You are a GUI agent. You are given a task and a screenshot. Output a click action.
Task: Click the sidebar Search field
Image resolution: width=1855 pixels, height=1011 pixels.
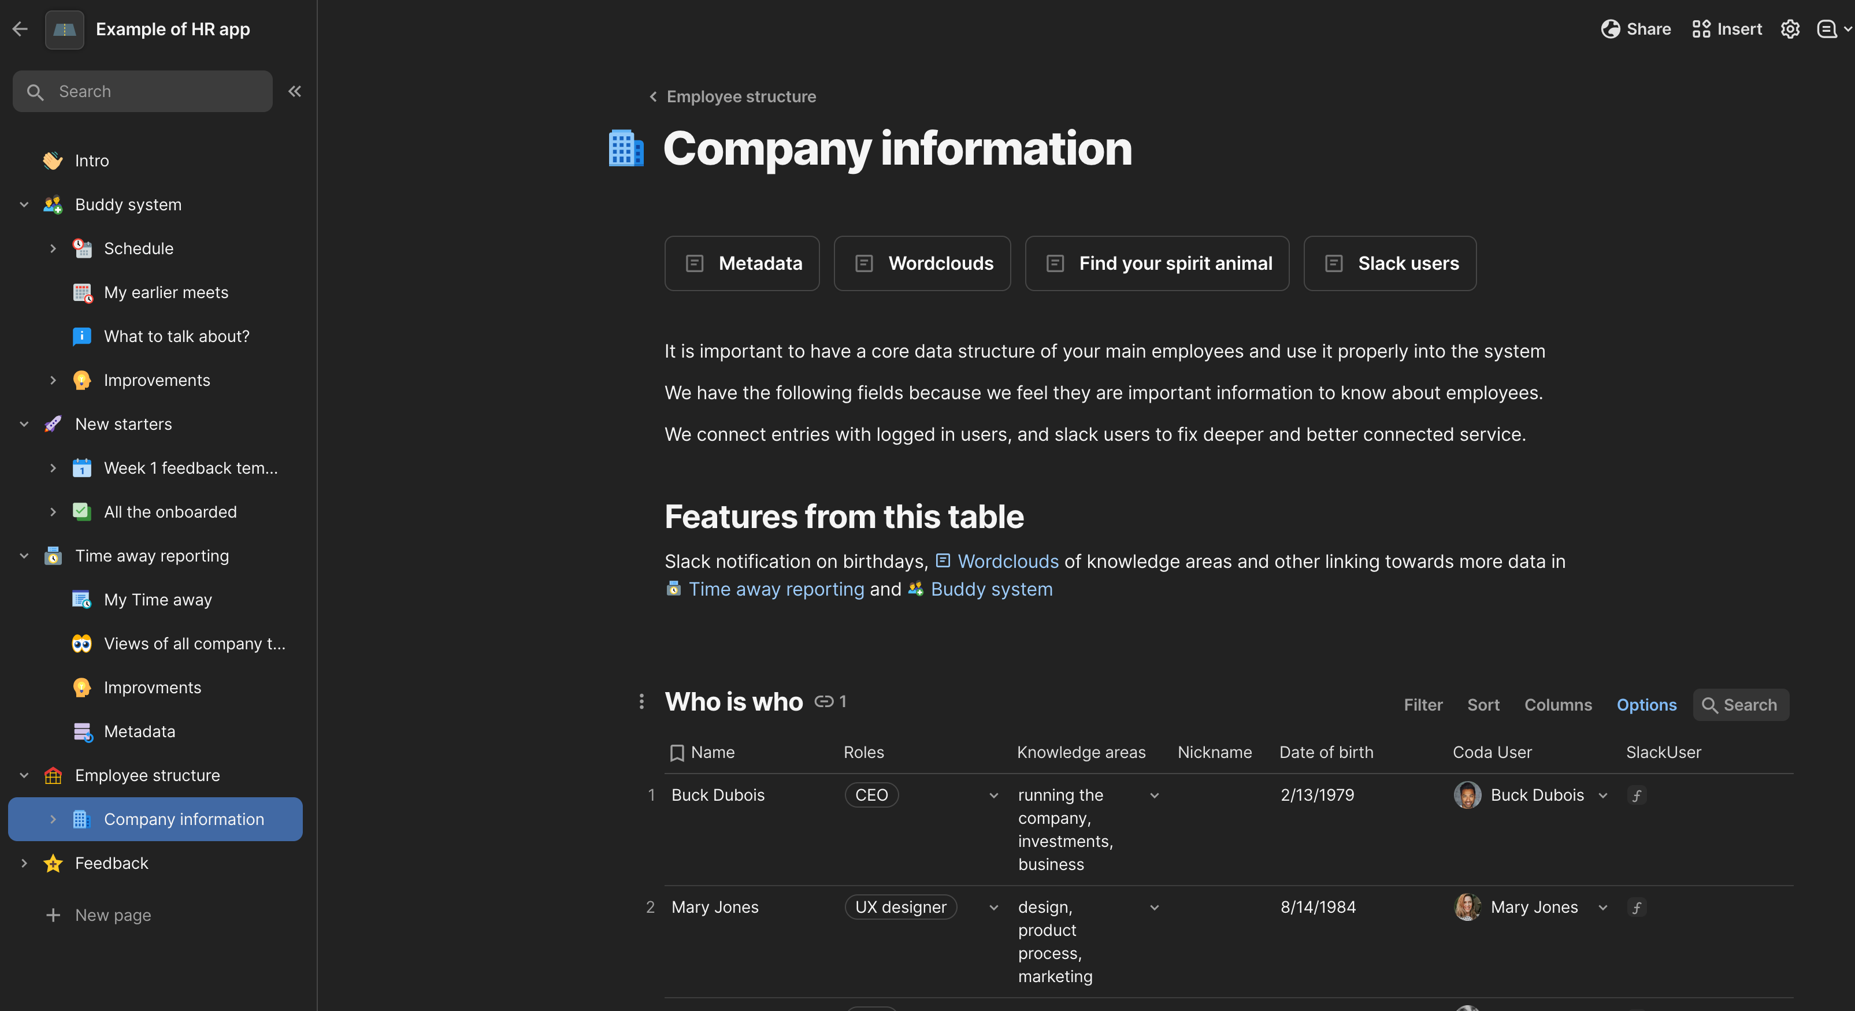(143, 91)
